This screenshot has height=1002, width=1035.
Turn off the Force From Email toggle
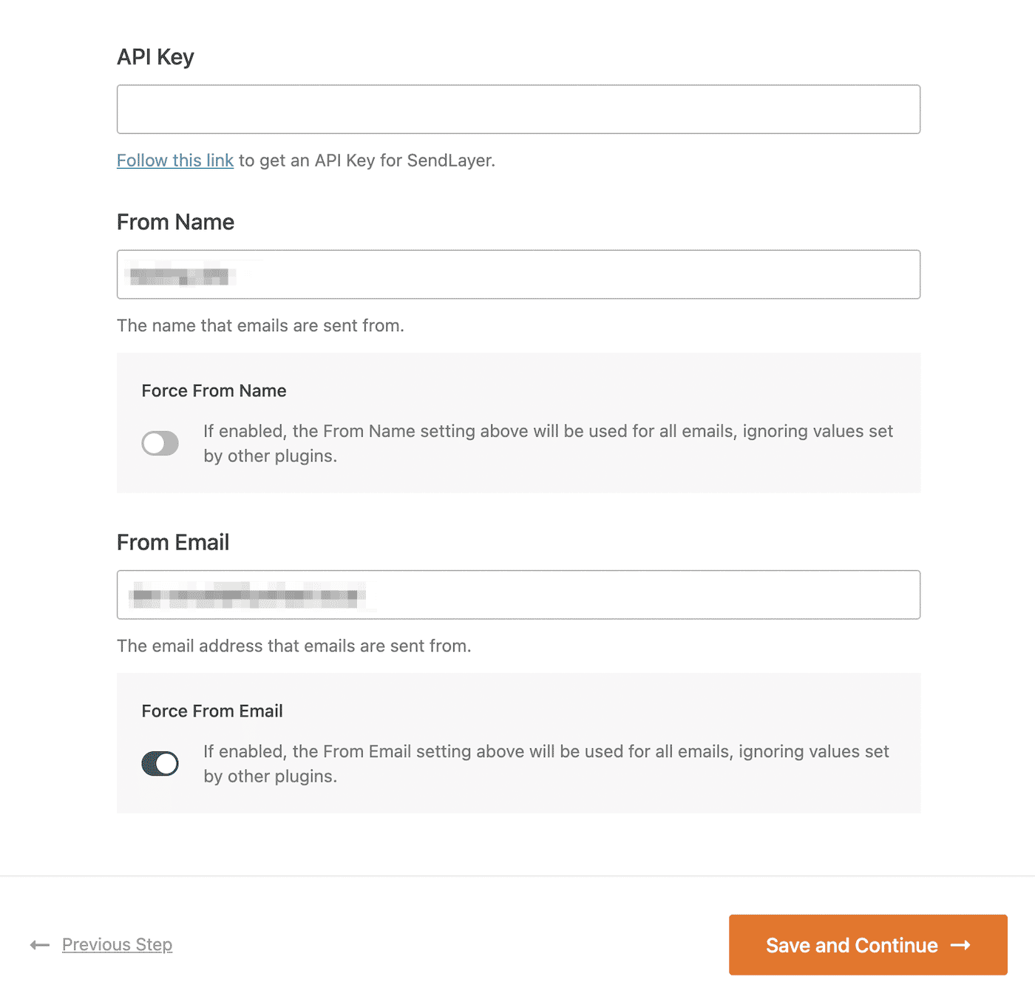pyautogui.click(x=158, y=763)
